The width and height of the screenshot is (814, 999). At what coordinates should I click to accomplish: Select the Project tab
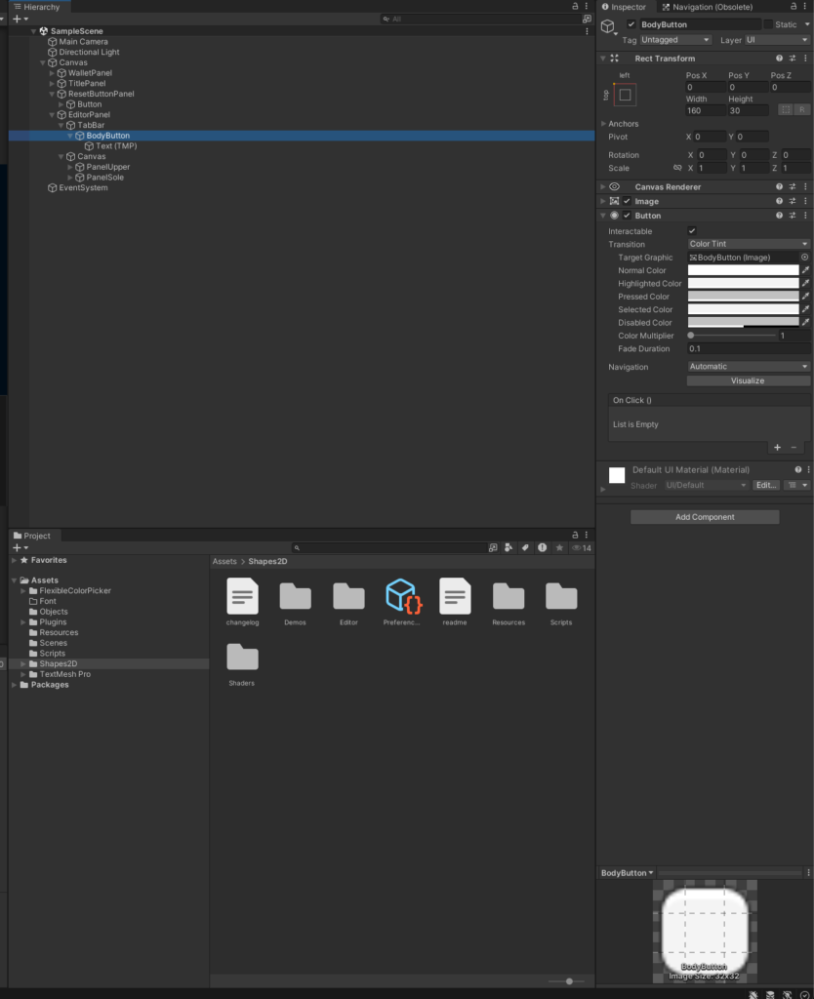32,536
